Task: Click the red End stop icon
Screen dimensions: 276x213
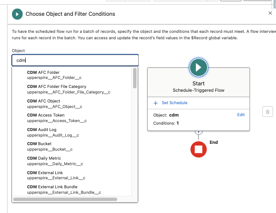Action: click(x=199, y=149)
